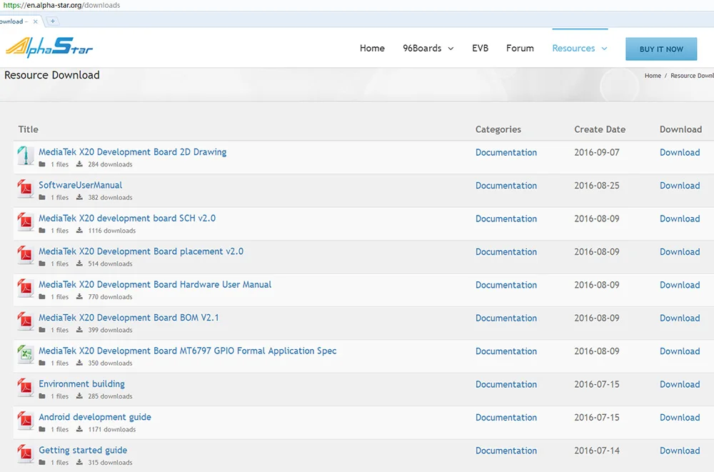The width and height of the screenshot is (714, 472).
Task: Open the Android development guide link
Action: (x=95, y=417)
